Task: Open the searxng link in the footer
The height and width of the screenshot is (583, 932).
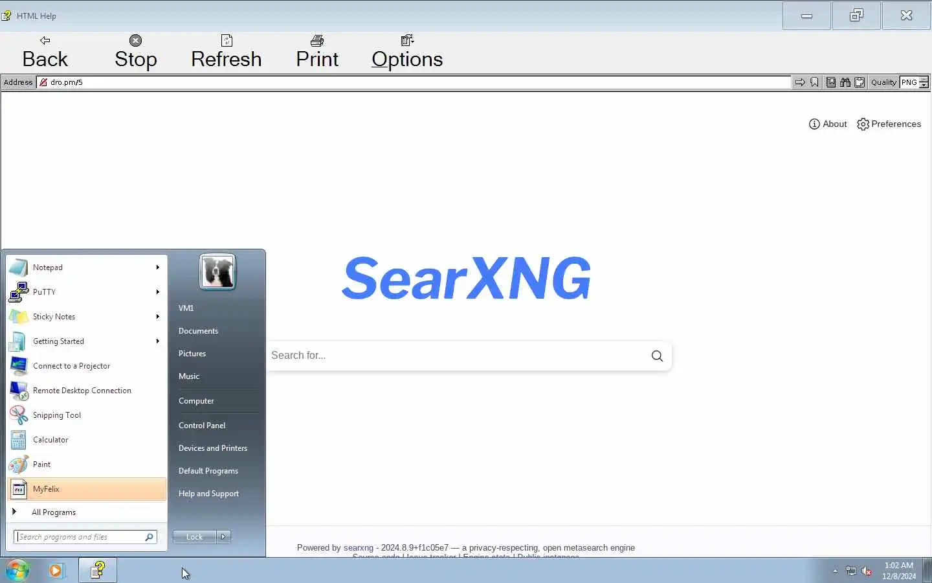Action: tap(359, 547)
